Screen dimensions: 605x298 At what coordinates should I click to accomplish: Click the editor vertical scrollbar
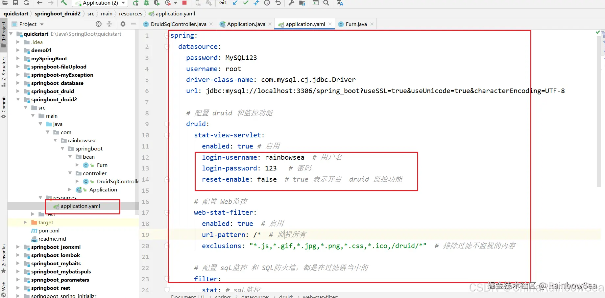(598, 111)
